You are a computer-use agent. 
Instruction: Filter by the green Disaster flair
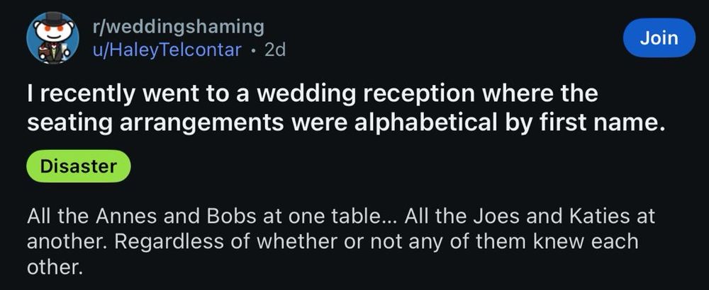point(78,167)
